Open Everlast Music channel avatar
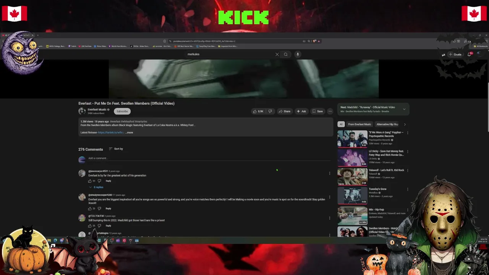 pyautogui.click(x=82, y=111)
